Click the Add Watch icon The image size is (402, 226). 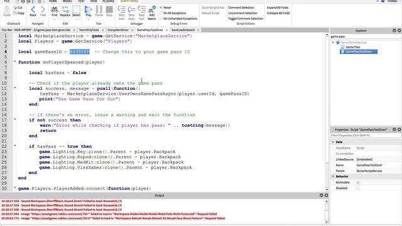click(152, 9)
